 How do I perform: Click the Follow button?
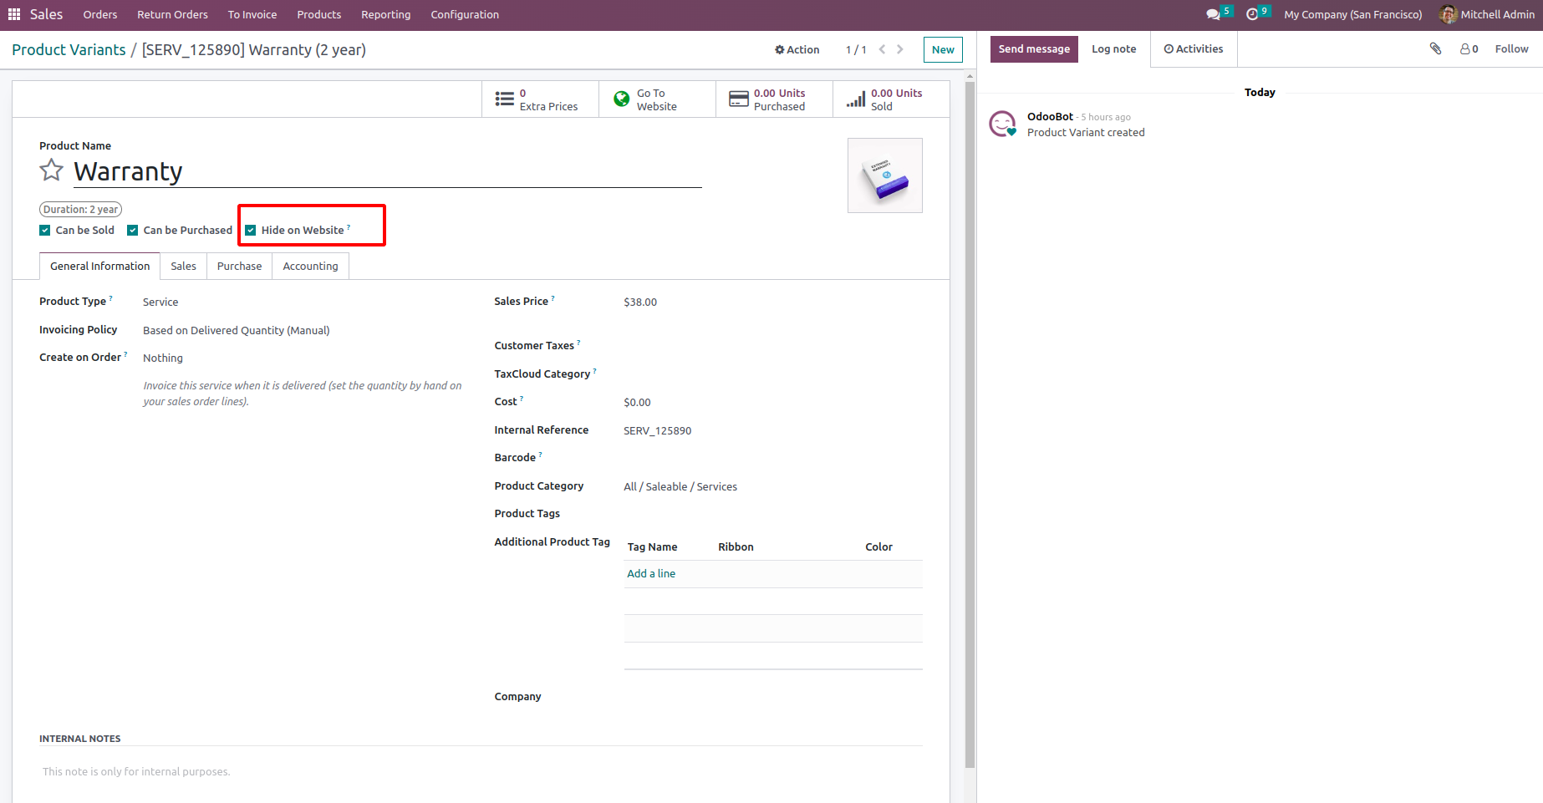coord(1511,48)
